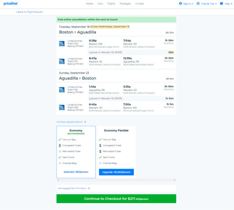Open the Cruises tab

[x=140, y=3]
